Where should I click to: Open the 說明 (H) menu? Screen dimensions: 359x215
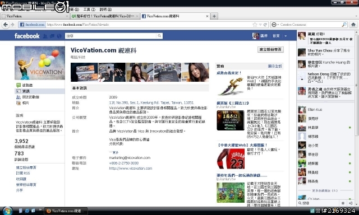coord(105,10)
